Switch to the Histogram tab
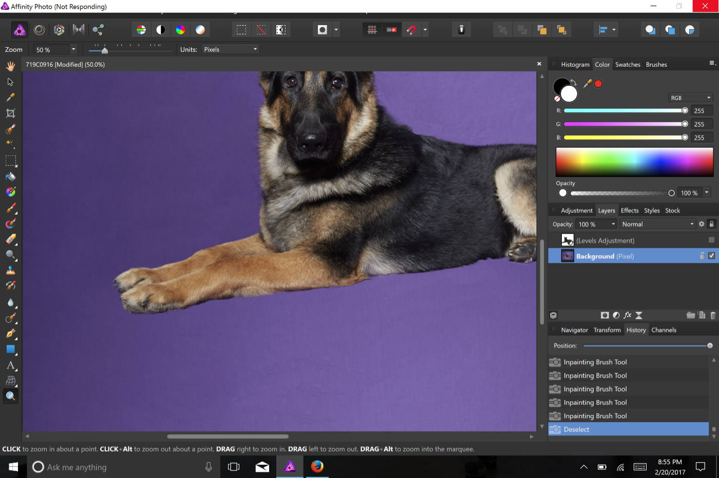This screenshot has width=719, height=478. point(575,65)
